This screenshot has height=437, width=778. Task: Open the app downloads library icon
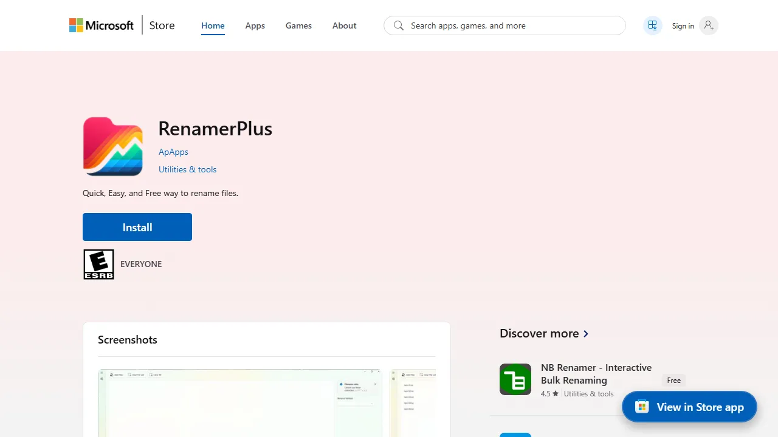pyautogui.click(x=652, y=25)
